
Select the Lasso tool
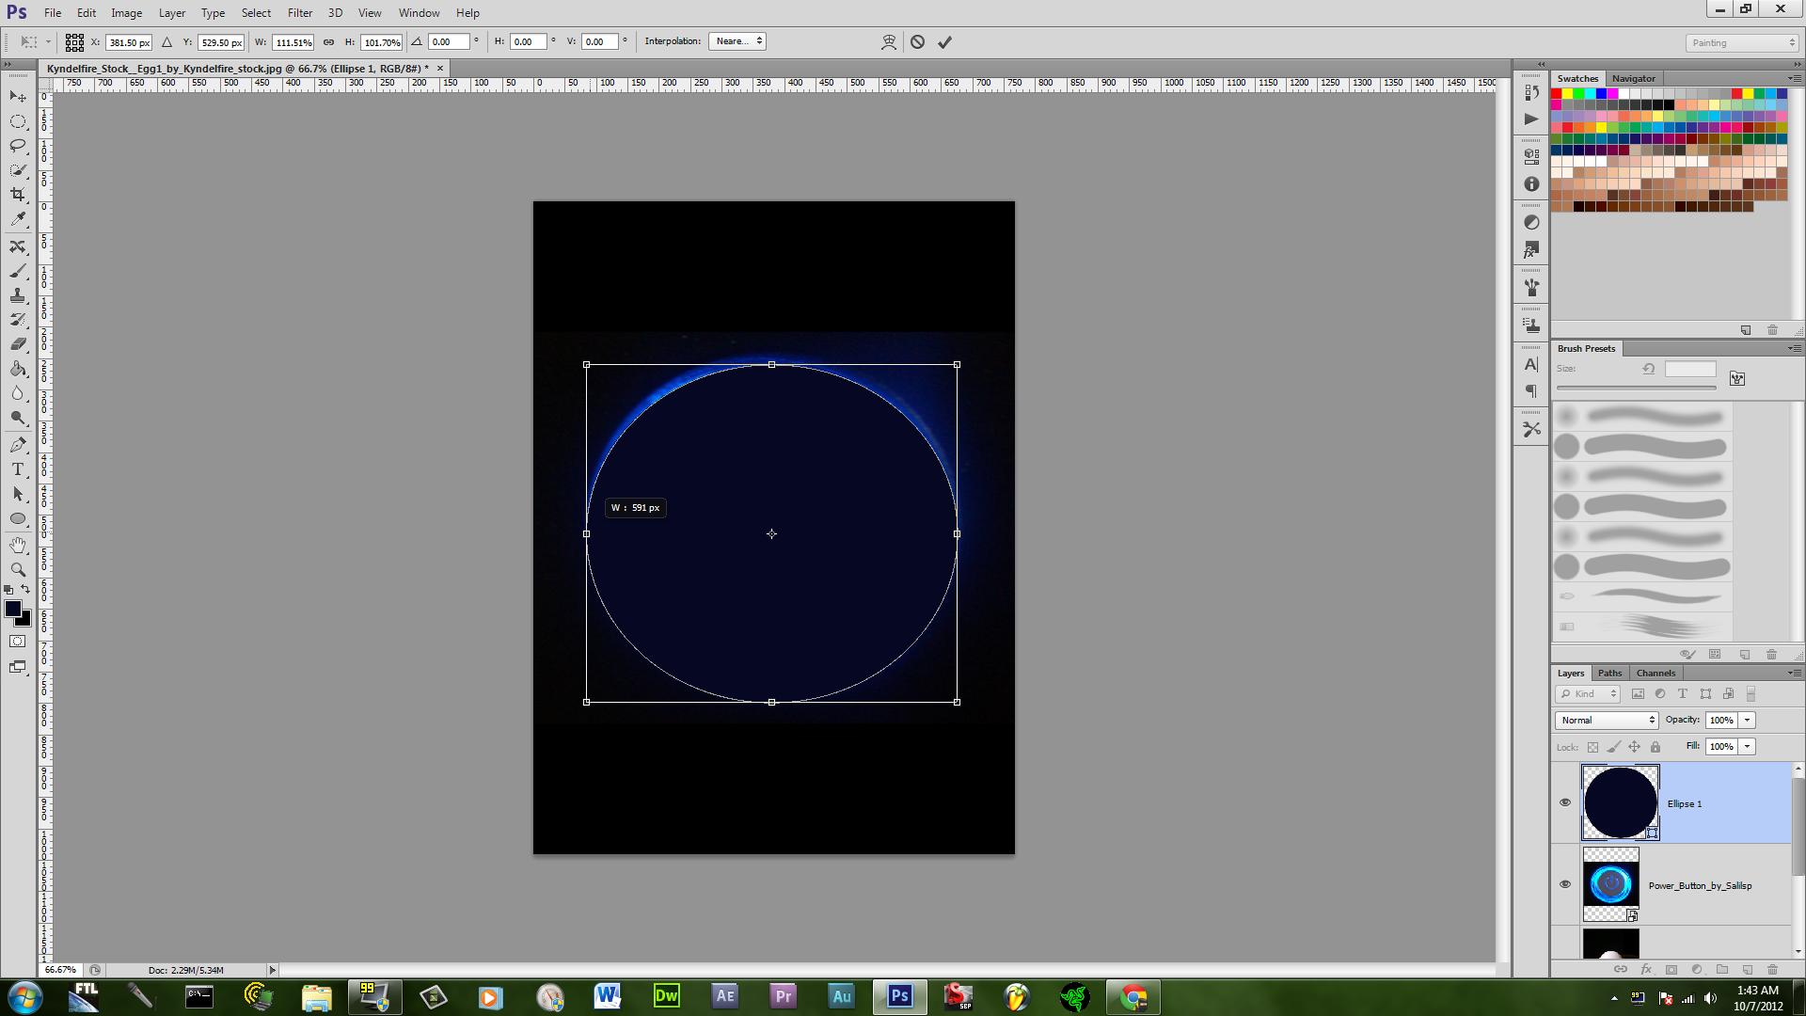pyautogui.click(x=18, y=146)
